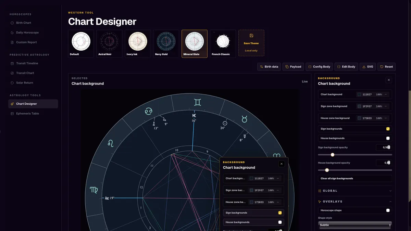This screenshot has height=231, width=411.
Task: Uncheck Sign backgrounds in floating popup
Action: 280,213
